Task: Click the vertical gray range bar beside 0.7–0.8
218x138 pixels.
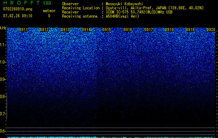Action: point(7,106)
